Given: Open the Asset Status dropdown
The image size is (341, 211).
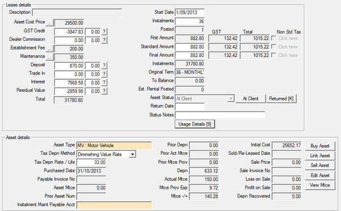Looking at the screenshot, I should (x=231, y=99).
